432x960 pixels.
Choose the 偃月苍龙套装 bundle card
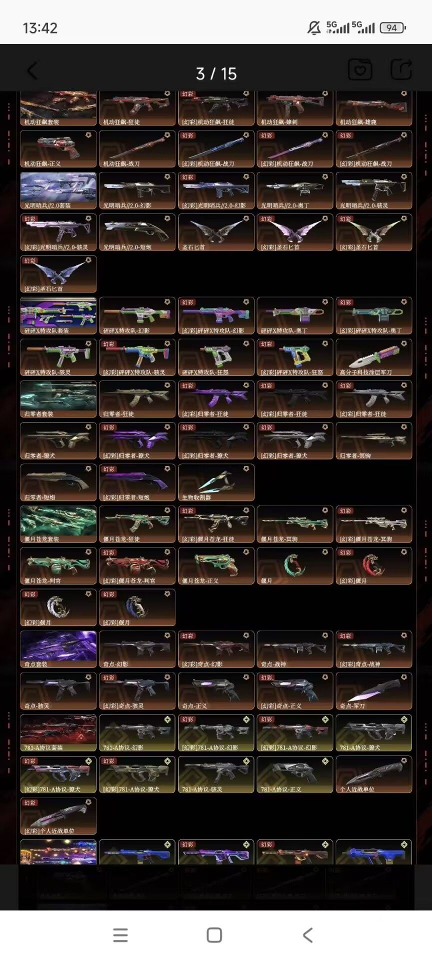(58, 524)
